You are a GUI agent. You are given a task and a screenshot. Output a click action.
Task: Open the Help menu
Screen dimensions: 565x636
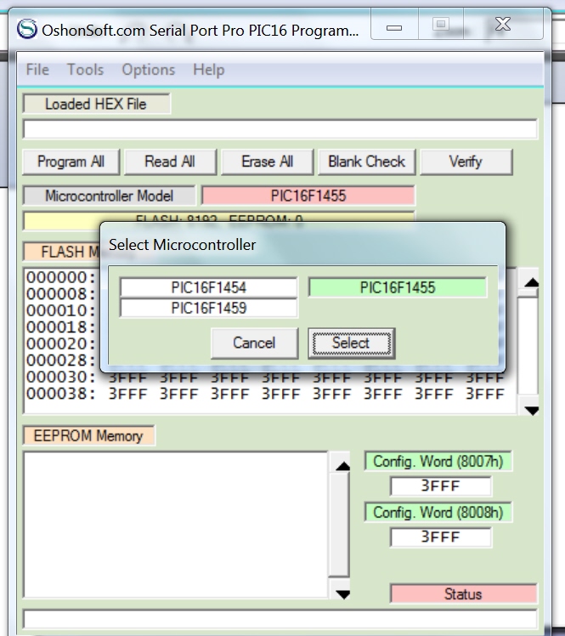208,70
